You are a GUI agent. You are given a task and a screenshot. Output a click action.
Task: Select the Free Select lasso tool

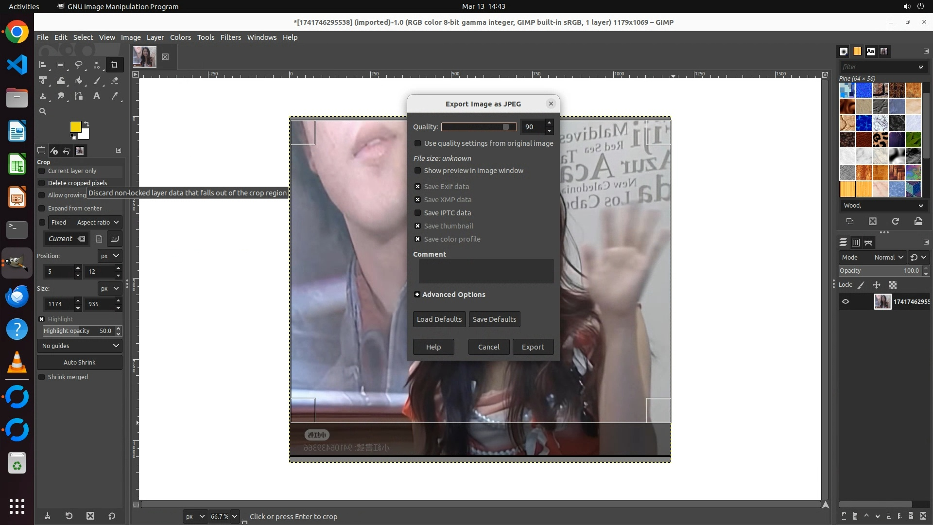78,65
